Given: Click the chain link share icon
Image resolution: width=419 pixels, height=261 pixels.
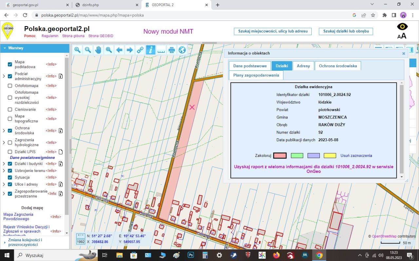Looking at the screenshot, I should [x=140, y=50].
